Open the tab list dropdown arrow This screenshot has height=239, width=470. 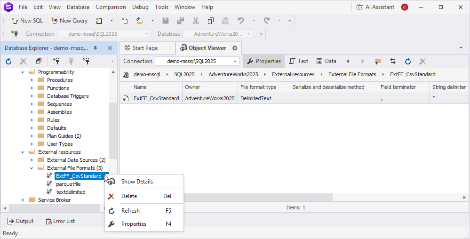pos(461,48)
